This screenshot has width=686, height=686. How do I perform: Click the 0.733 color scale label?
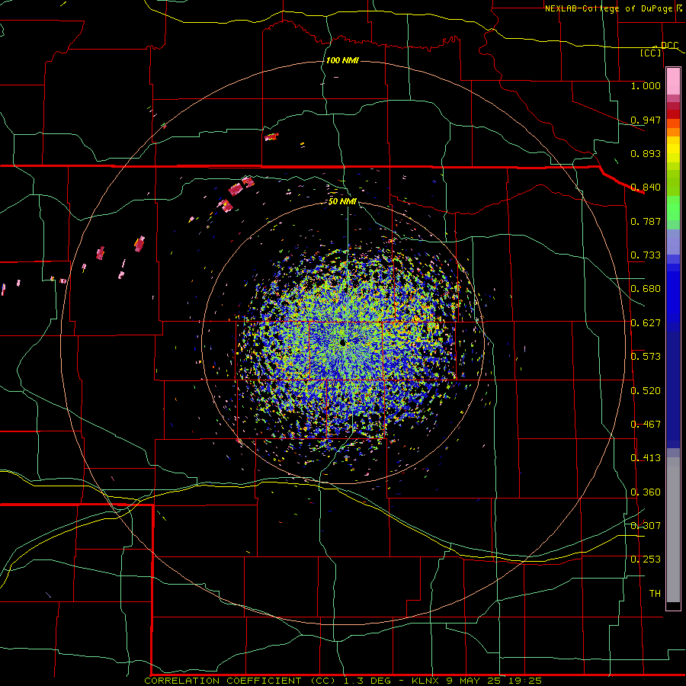point(646,255)
